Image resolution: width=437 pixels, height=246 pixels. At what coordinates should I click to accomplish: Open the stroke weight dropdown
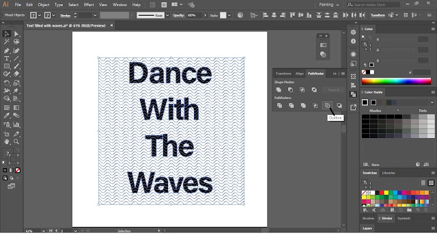click(95, 15)
